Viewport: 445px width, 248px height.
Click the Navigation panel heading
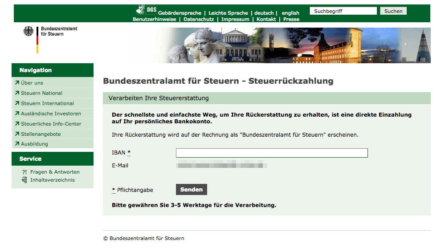click(53, 70)
